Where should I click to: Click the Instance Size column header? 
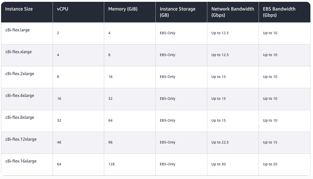(x=19, y=9)
